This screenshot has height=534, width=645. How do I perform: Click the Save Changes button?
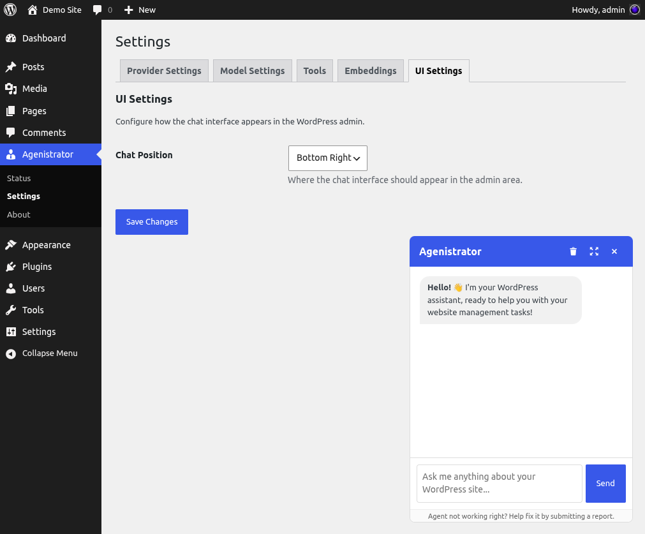point(151,221)
